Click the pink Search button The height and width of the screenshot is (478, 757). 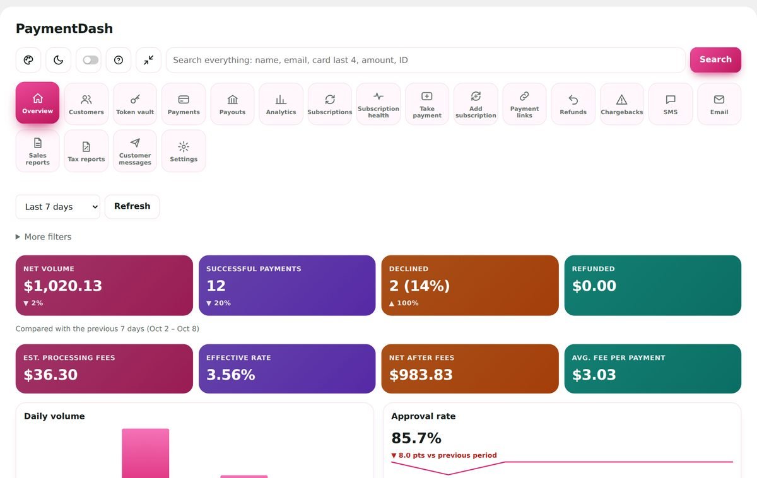tap(715, 60)
